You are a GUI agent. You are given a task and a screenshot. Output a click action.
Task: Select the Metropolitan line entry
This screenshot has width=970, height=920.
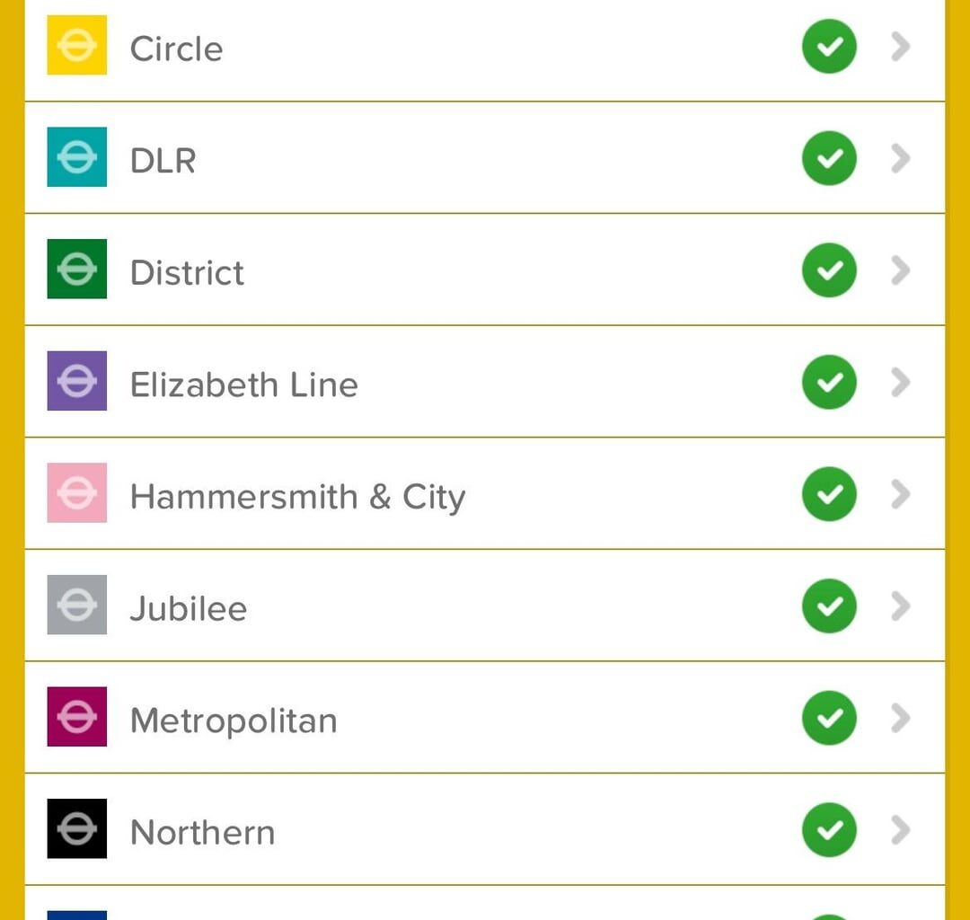(x=485, y=718)
